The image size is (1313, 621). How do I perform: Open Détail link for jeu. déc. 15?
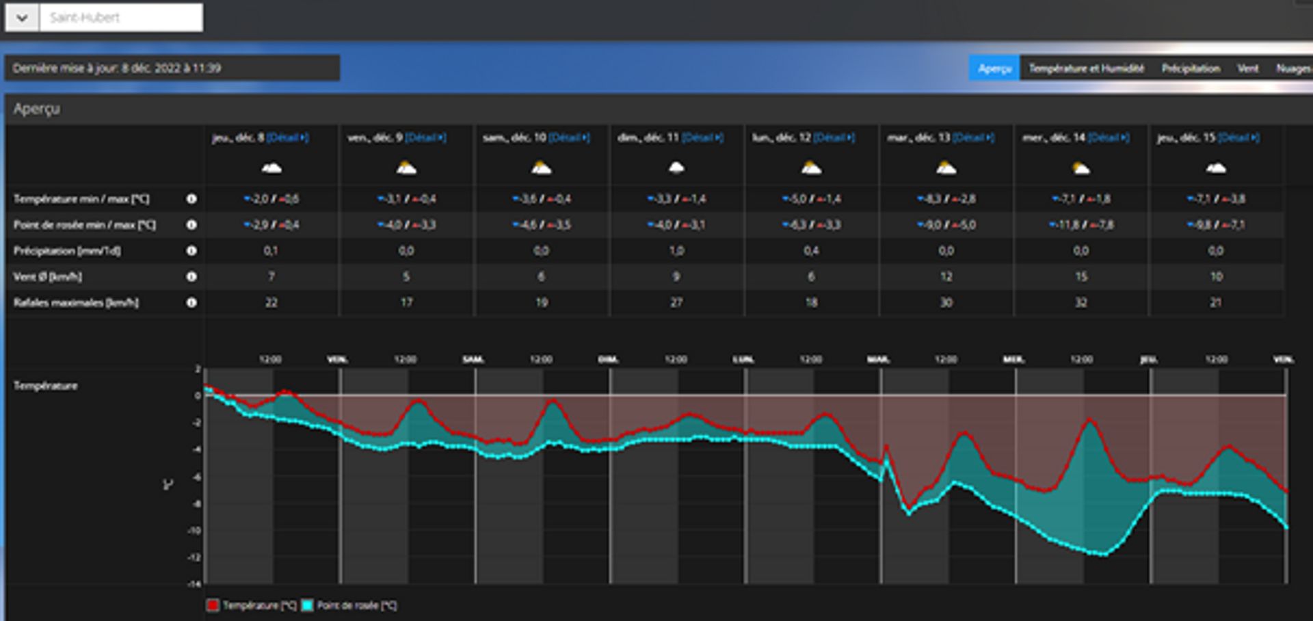(1238, 137)
